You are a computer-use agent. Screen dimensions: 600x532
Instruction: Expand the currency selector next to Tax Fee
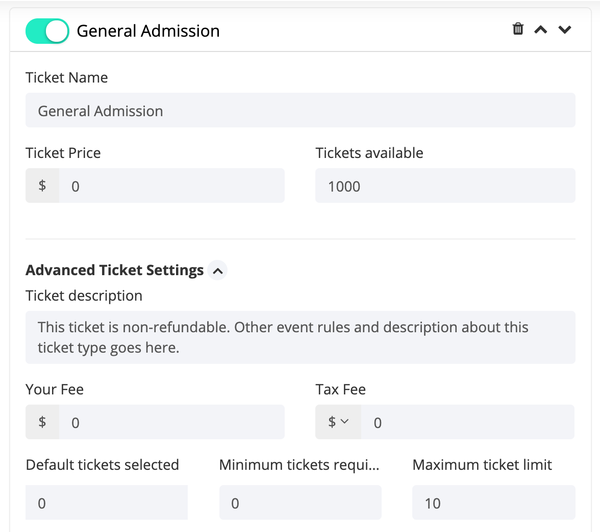tap(338, 422)
